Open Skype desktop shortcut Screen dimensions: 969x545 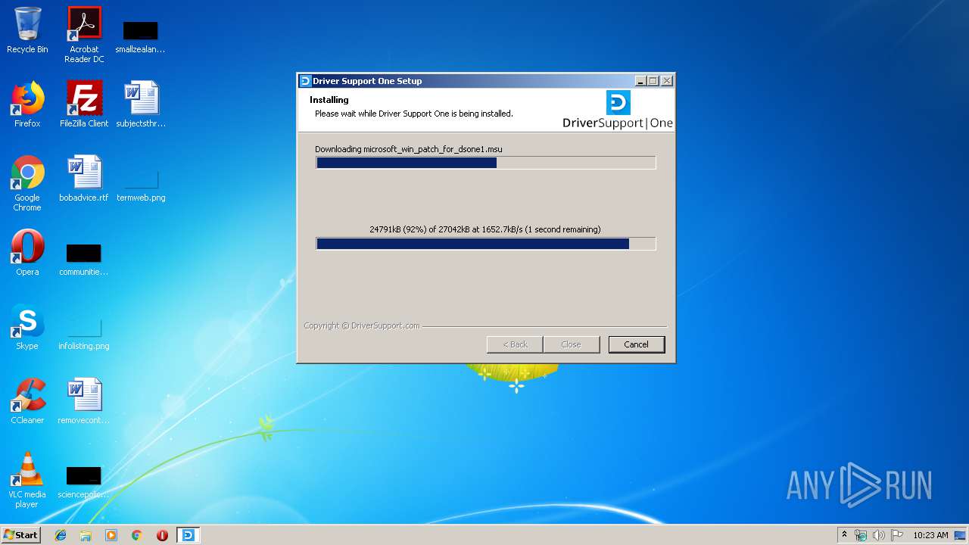[x=27, y=327]
